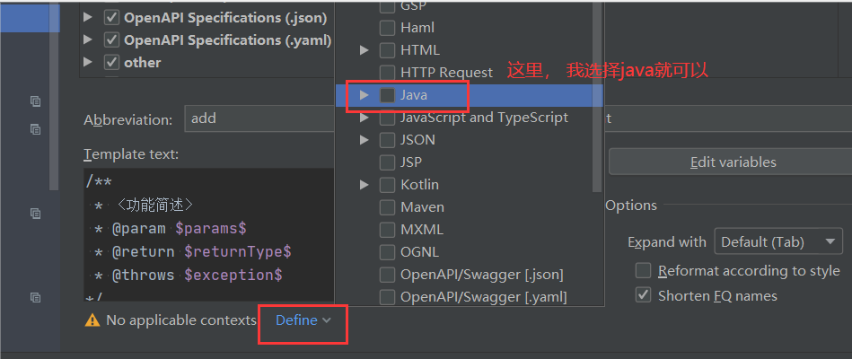This screenshot has width=852, height=359.
Task: Select the Maven context label
Action: tap(422, 207)
